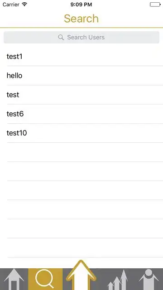
Task: Open the hello user row
Action: 81,76
